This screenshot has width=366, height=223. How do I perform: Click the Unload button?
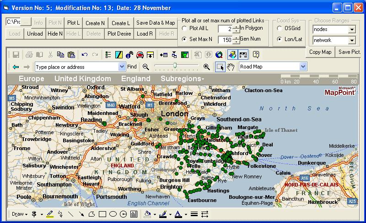point(35,34)
